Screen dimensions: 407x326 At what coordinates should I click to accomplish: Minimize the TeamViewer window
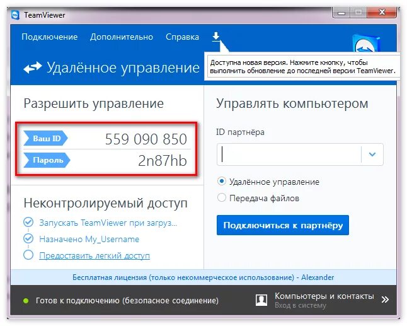pyautogui.click(x=341, y=13)
